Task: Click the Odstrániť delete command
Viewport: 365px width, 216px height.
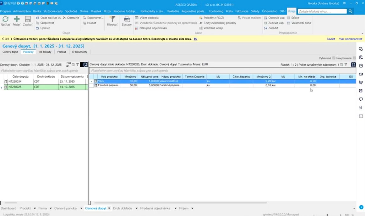Action: pyautogui.click(x=71, y=18)
